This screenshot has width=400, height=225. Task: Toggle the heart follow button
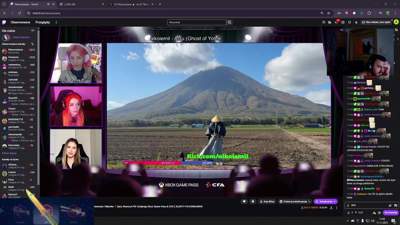click(x=244, y=202)
